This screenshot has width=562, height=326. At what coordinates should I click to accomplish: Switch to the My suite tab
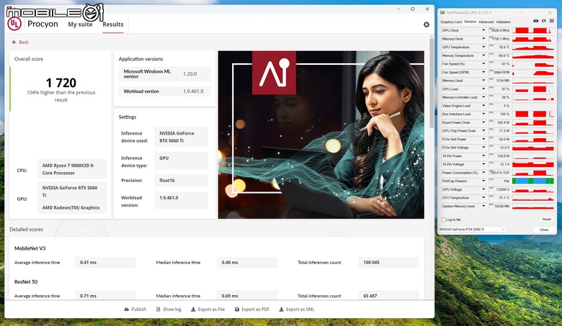point(80,24)
